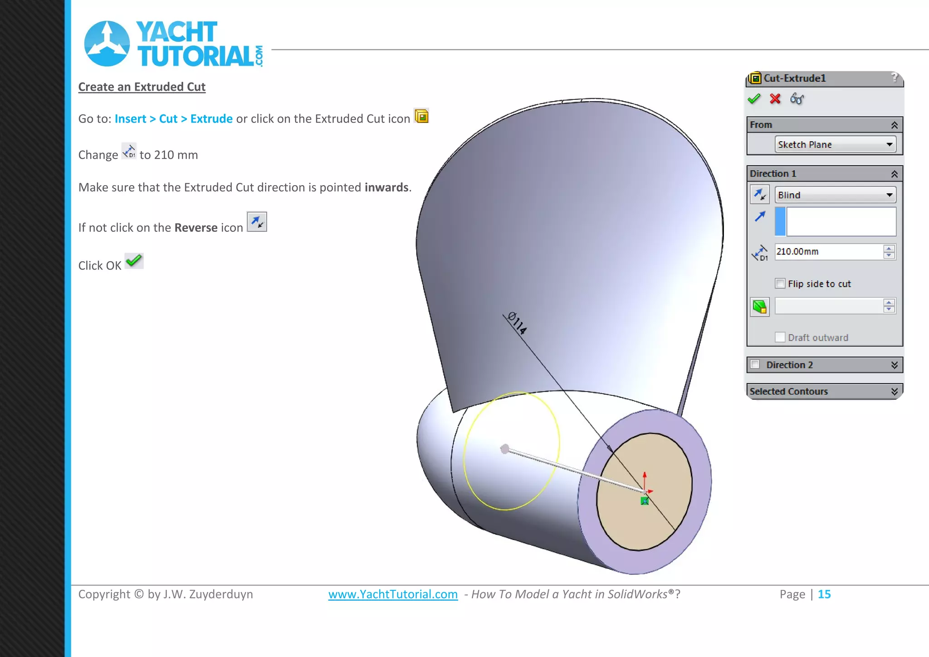Click the green OK checkmark in Cut-Extrude1 panel
This screenshot has height=657, width=929.
coord(754,99)
